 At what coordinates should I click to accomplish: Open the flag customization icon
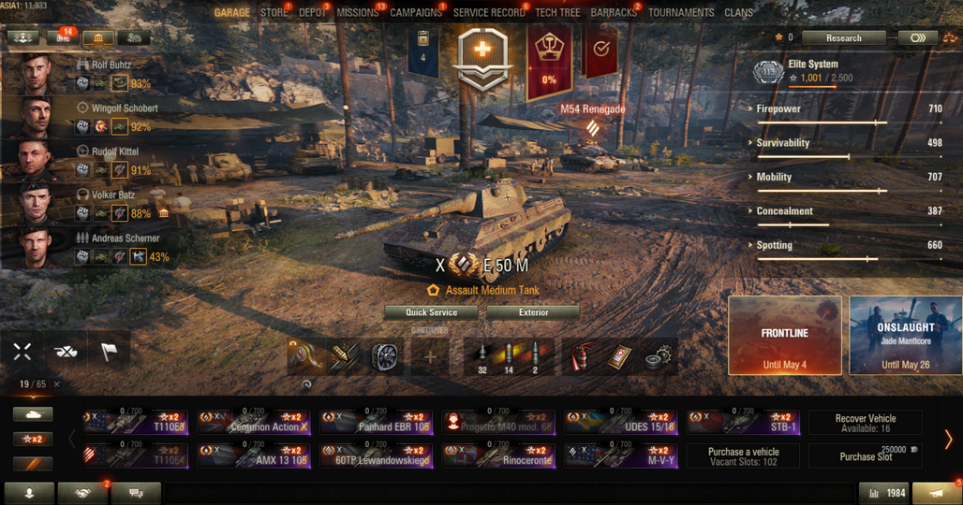[x=109, y=352]
